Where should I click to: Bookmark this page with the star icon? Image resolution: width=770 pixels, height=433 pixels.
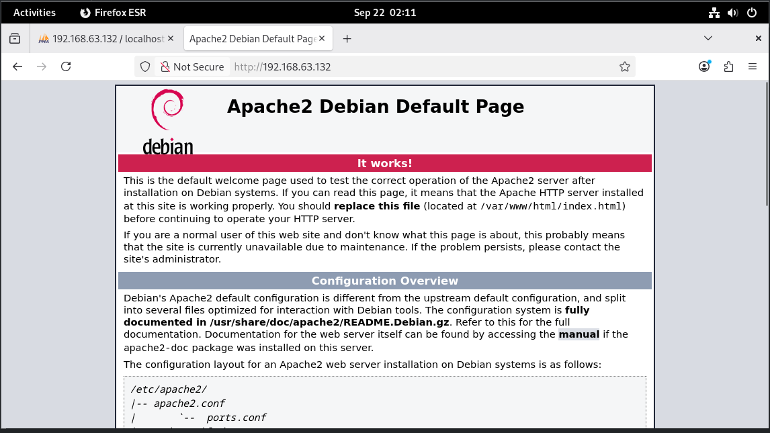click(624, 66)
